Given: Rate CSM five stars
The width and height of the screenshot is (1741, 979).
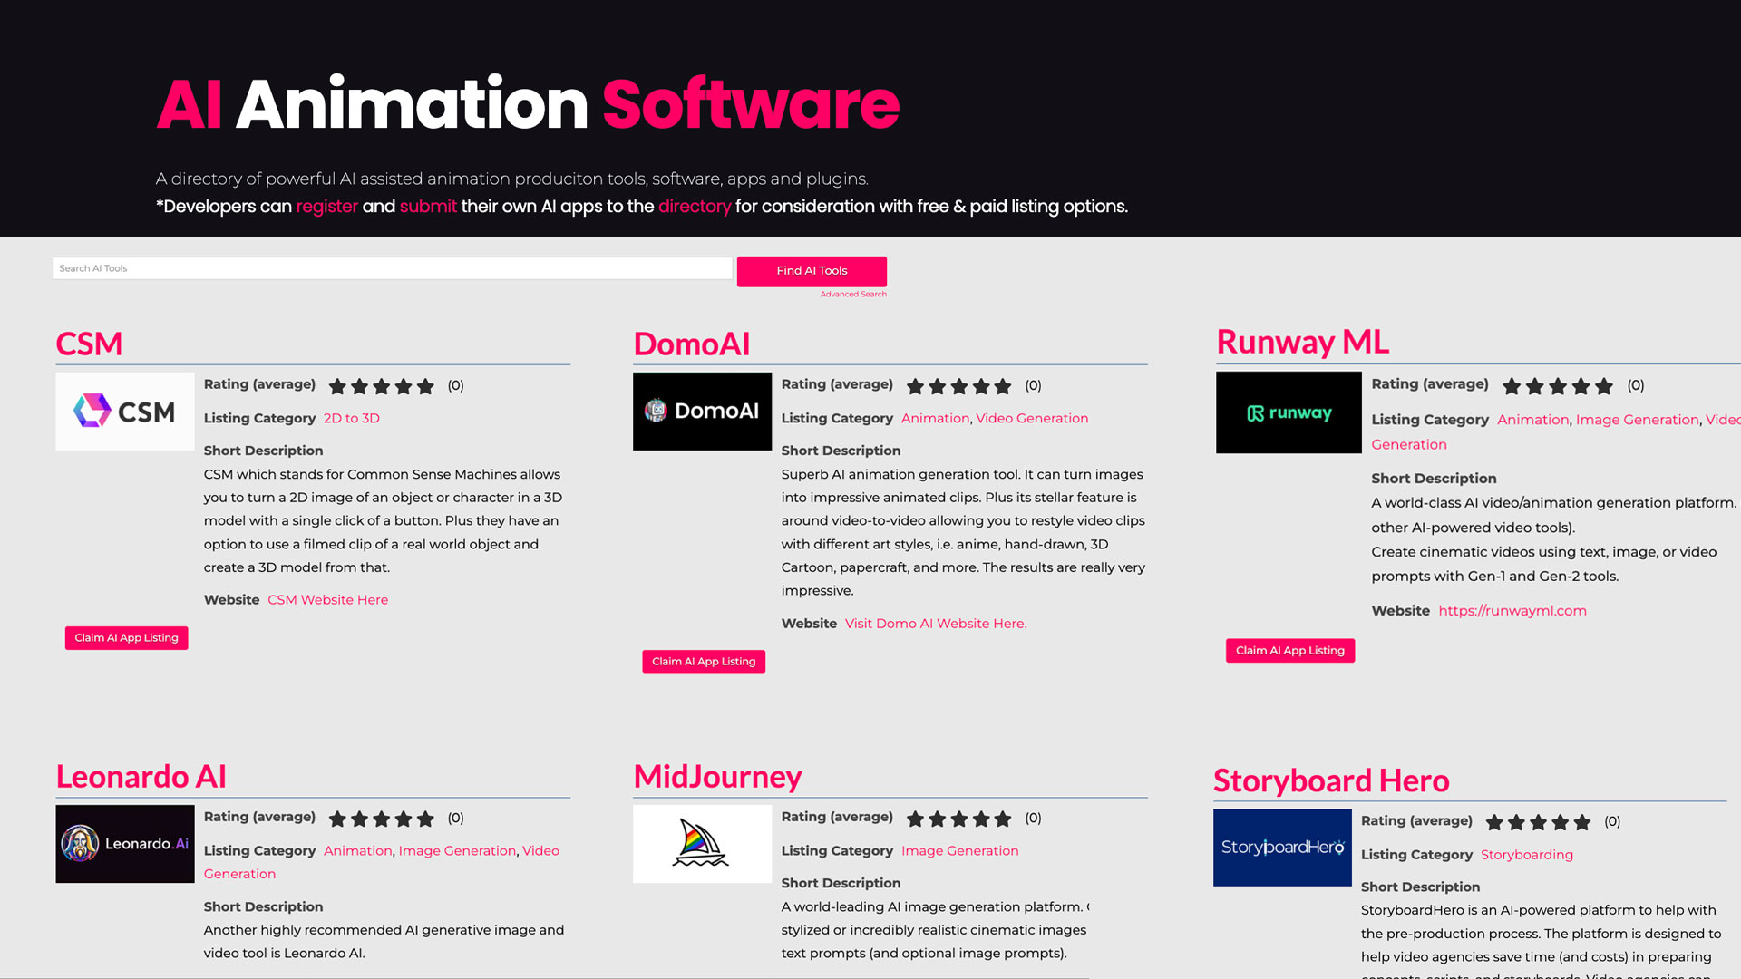Looking at the screenshot, I should [427, 386].
